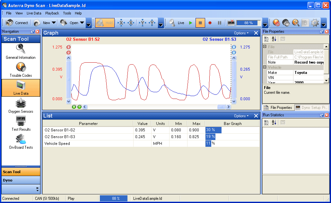Pause live data playback

point(220,23)
